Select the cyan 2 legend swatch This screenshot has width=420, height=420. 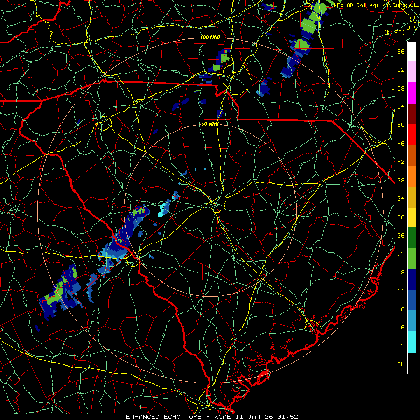pos(412,342)
